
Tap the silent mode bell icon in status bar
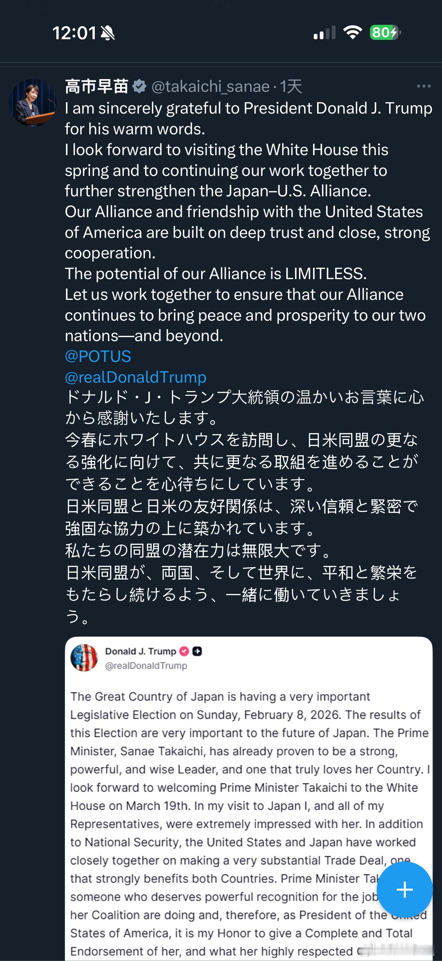pos(108,33)
